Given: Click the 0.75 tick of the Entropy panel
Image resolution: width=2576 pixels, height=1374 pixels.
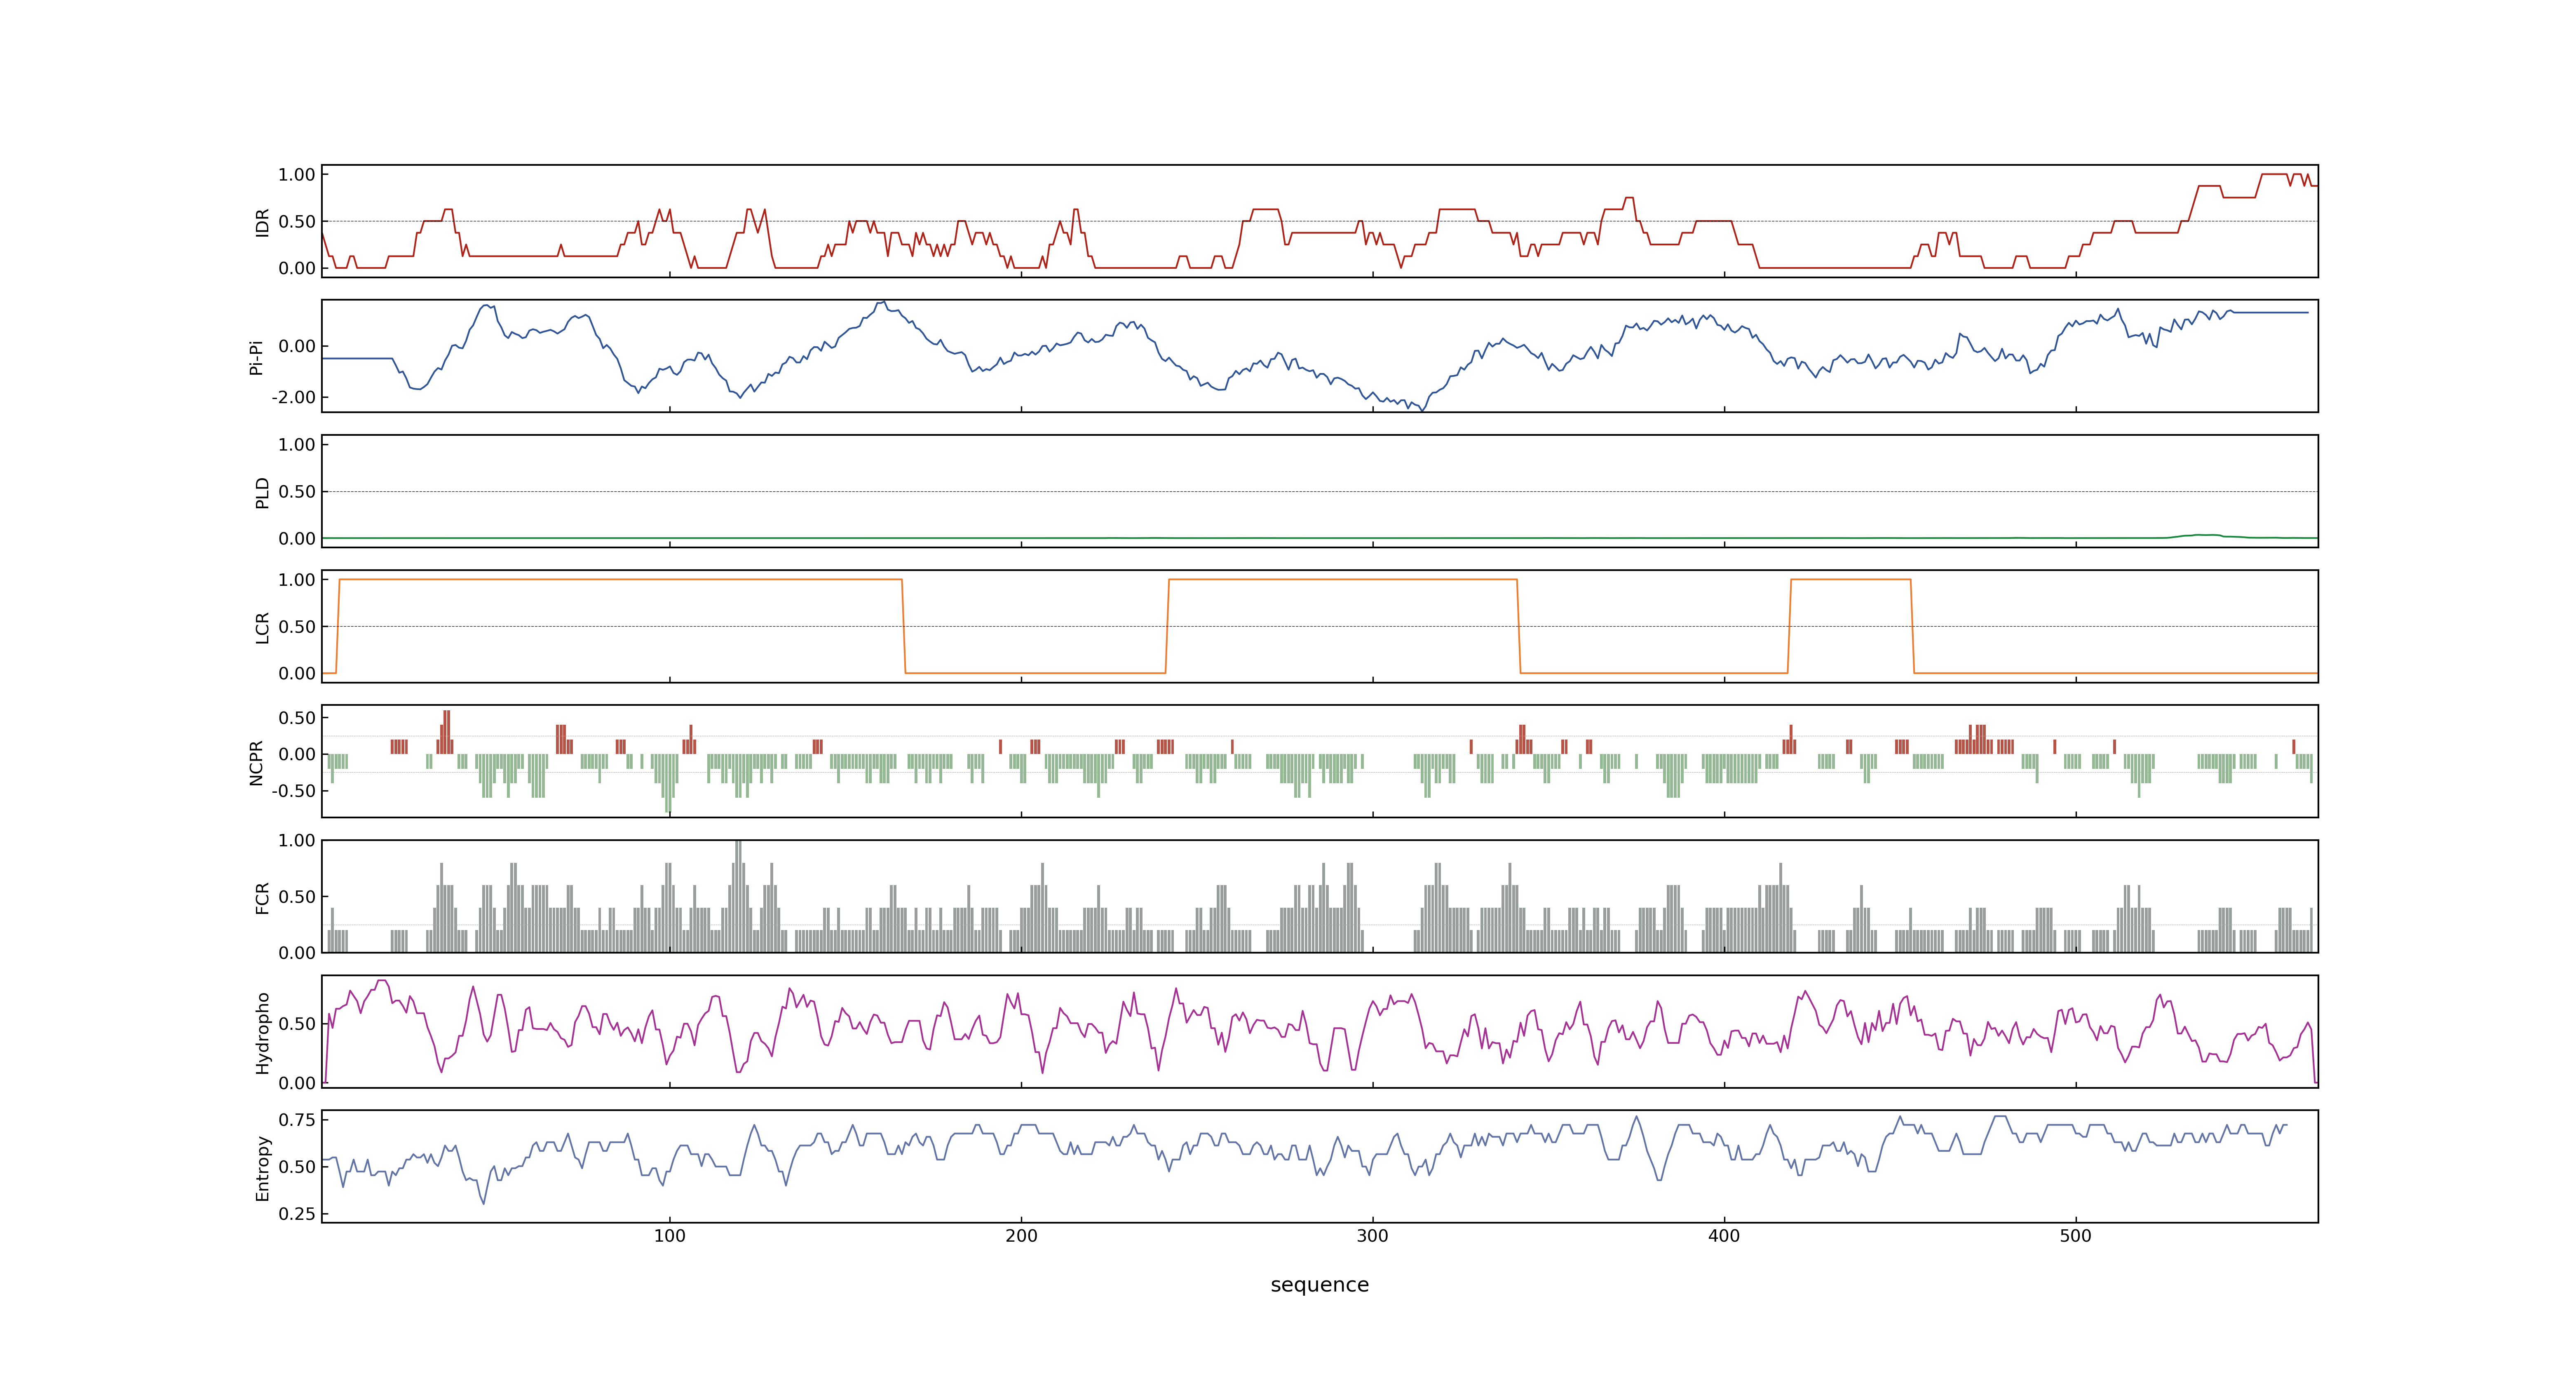Looking at the screenshot, I should pos(297,1120).
